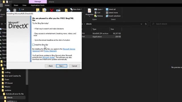Image resolution: width=182 pixels, height=102 pixels.
Task: Click the refresh icon beside address bar
Action: 146,24
